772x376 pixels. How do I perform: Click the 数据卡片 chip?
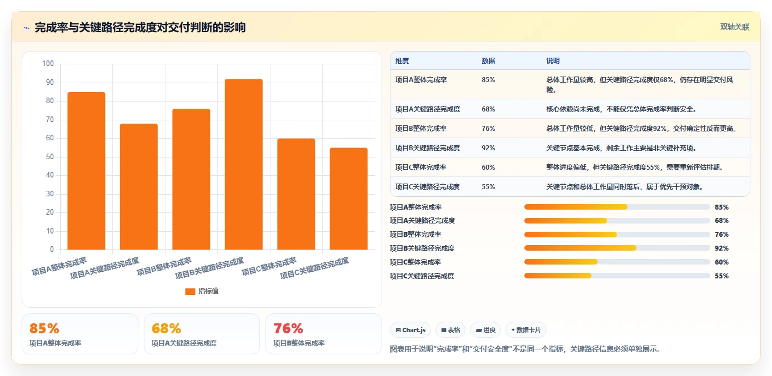[525, 330]
